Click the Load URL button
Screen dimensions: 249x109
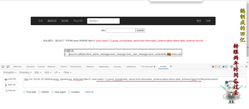coord(10,79)
